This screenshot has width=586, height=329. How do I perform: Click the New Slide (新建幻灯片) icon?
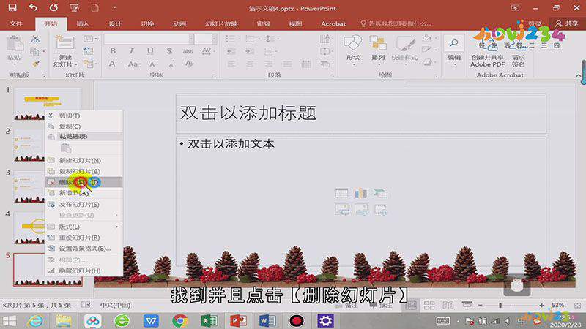click(x=64, y=43)
